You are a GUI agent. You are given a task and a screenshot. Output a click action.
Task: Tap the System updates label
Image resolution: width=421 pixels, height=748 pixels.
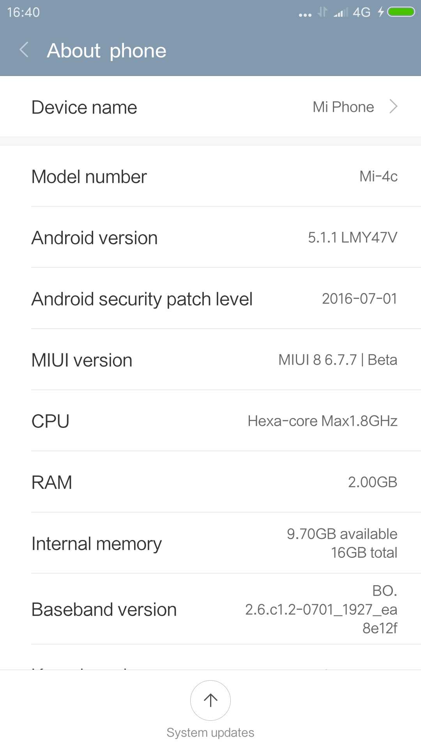(x=210, y=733)
